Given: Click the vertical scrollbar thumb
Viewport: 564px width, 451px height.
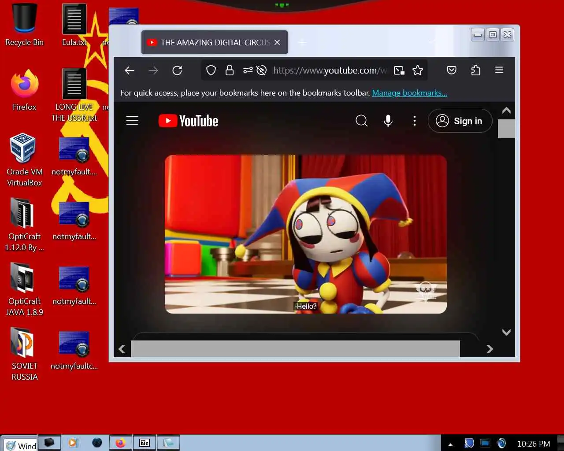Looking at the screenshot, I should coord(506,129).
